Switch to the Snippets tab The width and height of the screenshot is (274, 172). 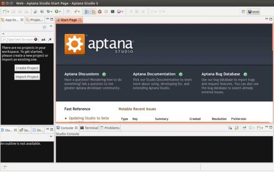pyautogui.click(x=38, y=130)
